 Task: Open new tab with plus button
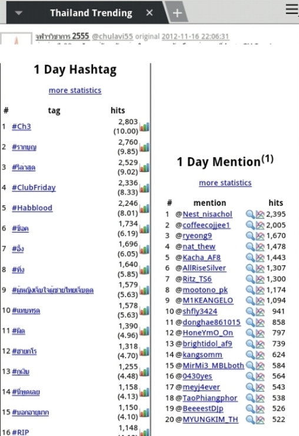tap(177, 13)
